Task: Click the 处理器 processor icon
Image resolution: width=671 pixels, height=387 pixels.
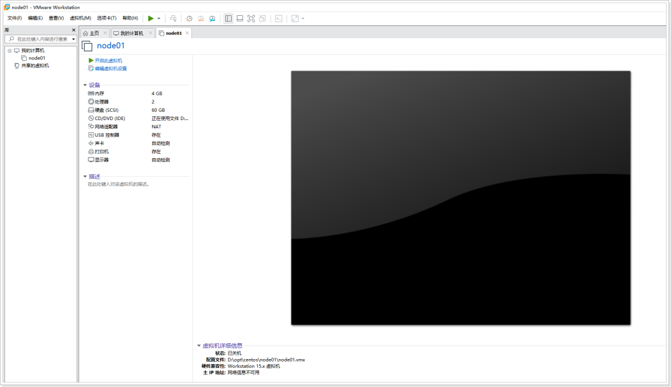Action: pyautogui.click(x=91, y=102)
